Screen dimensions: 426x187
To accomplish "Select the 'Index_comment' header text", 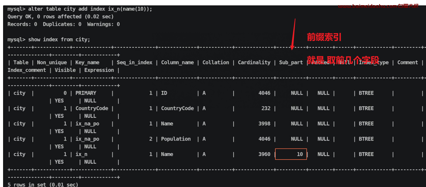I will pos(27,70).
